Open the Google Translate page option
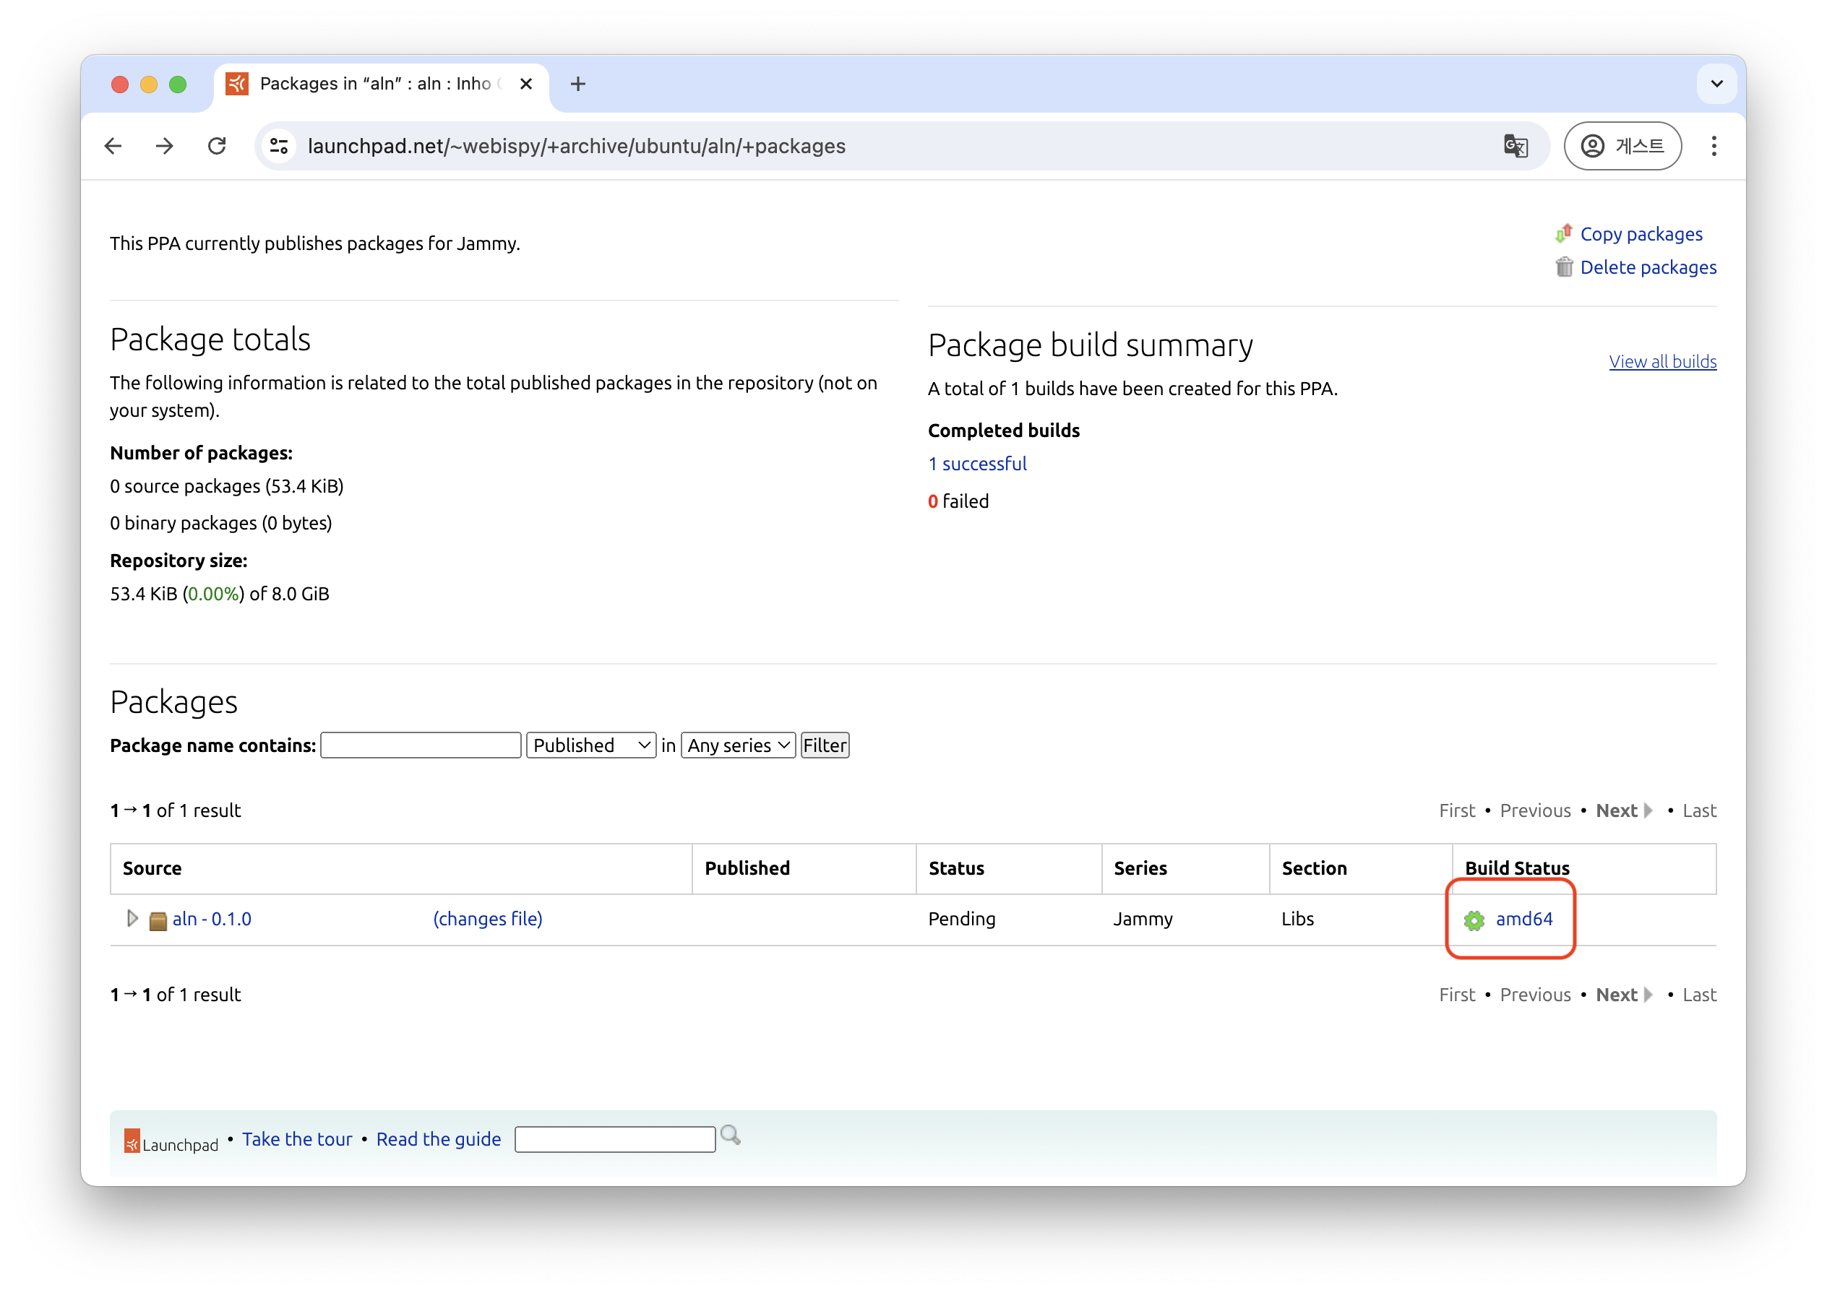This screenshot has width=1827, height=1293. [1515, 146]
